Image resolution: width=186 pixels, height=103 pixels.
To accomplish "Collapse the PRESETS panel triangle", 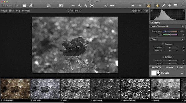I will click(151, 67).
